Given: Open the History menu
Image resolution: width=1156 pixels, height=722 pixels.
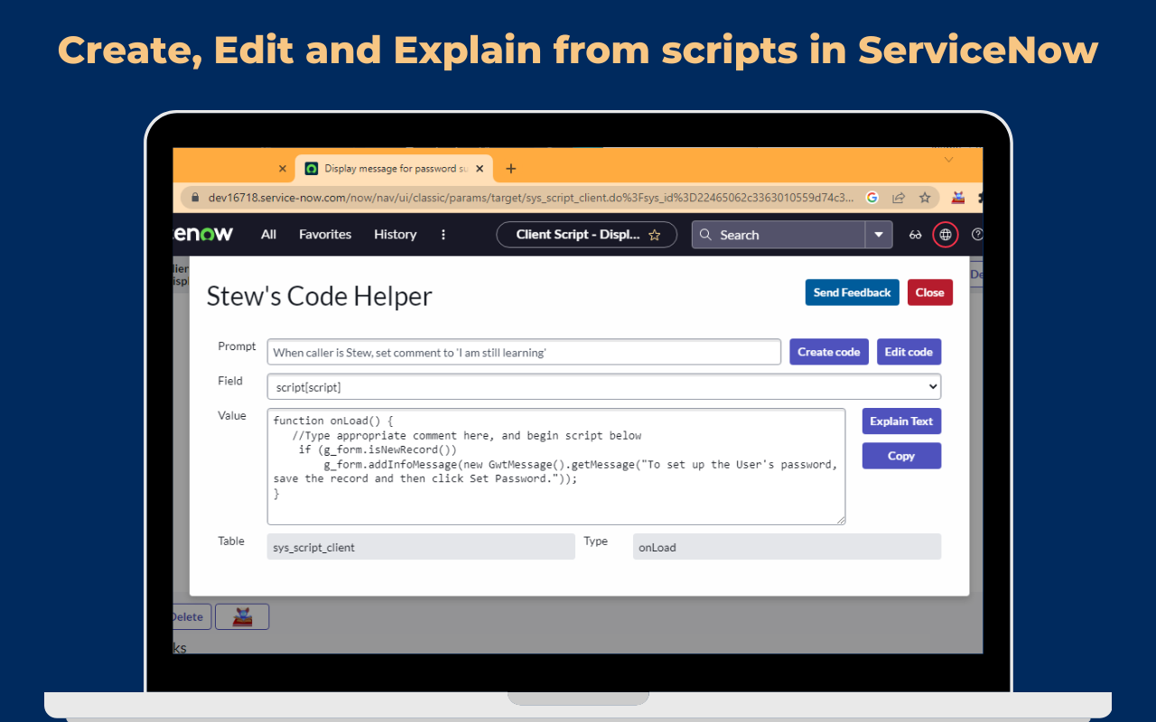Looking at the screenshot, I should tap(395, 235).
